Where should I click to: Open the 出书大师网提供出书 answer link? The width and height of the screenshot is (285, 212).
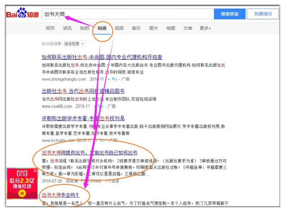[89, 152]
